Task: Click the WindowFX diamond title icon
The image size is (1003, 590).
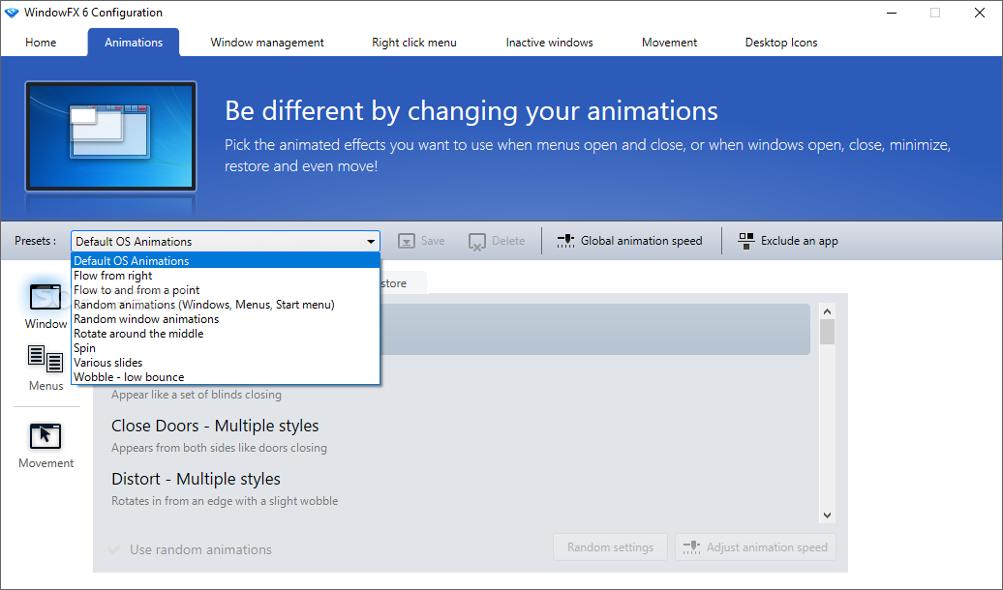Action: click(12, 13)
